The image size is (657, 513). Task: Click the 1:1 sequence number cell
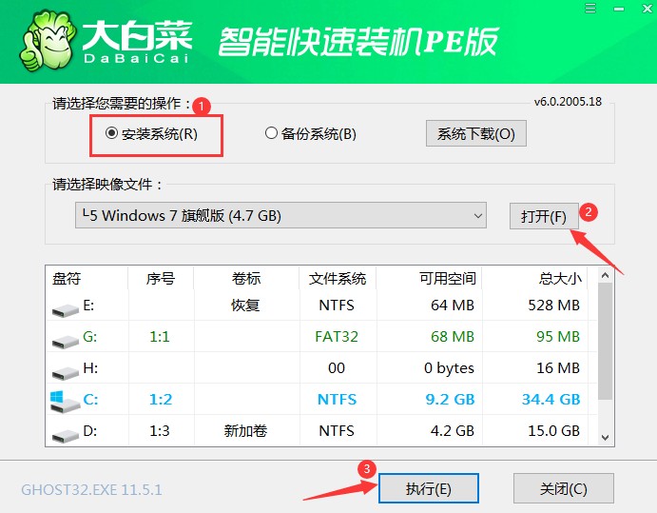[x=160, y=336]
